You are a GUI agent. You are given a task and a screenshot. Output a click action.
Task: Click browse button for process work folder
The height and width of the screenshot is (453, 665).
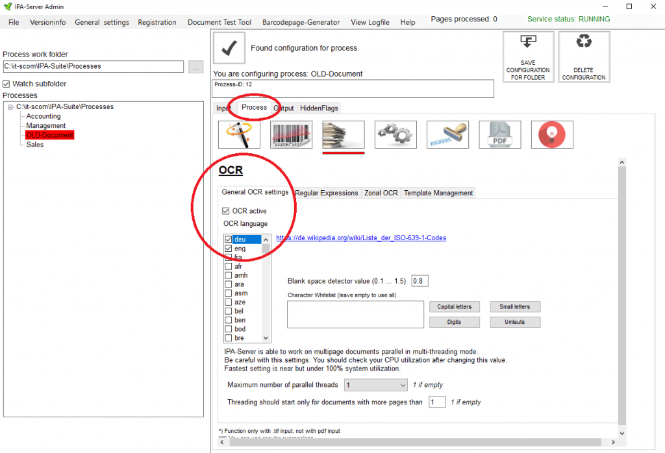pyautogui.click(x=195, y=66)
